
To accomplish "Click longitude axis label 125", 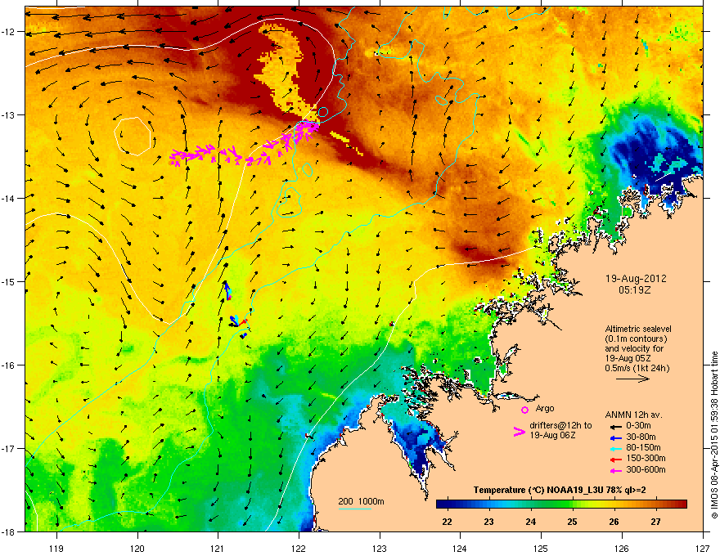I will [541, 548].
